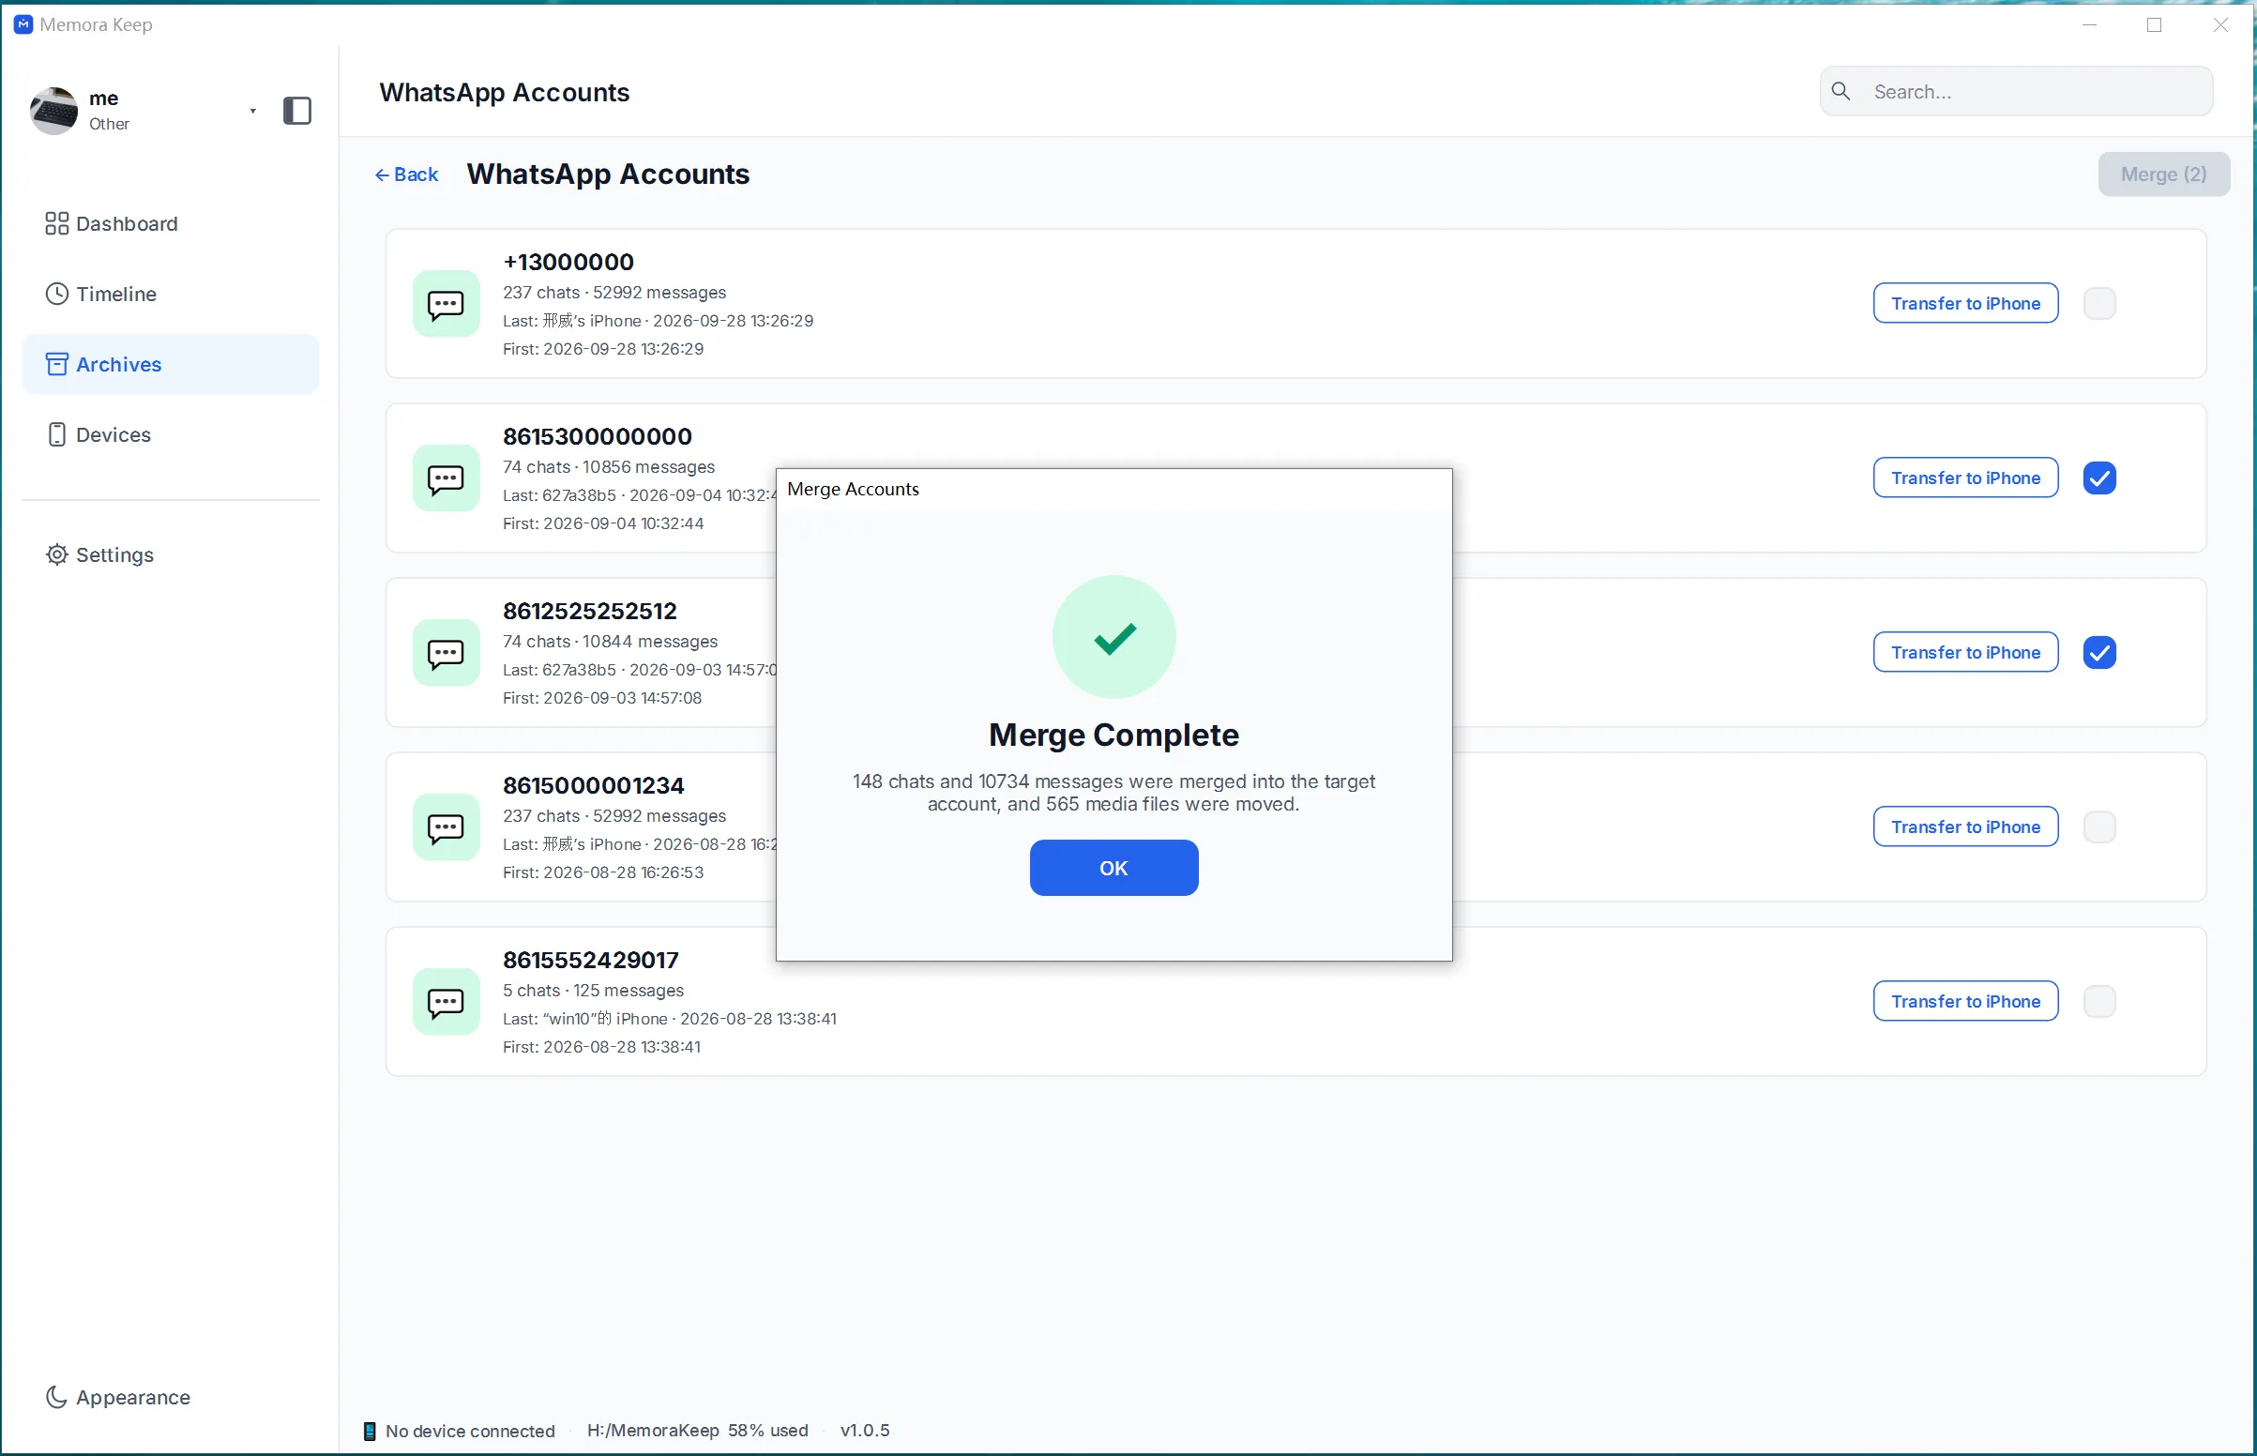Toggle the sidebar collapse icon

point(296,111)
